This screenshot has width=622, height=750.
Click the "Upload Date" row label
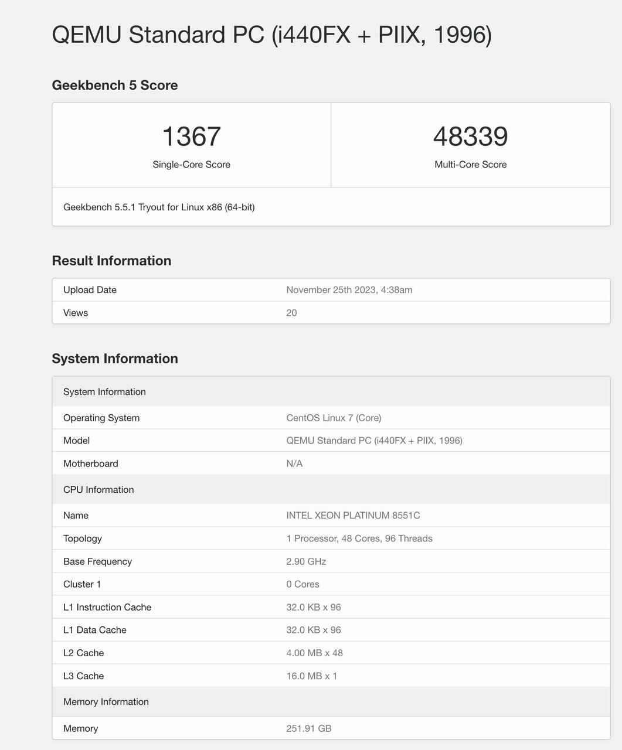pos(90,290)
